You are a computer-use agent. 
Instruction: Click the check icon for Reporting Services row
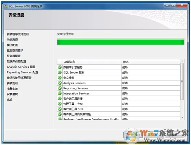coord(60,88)
